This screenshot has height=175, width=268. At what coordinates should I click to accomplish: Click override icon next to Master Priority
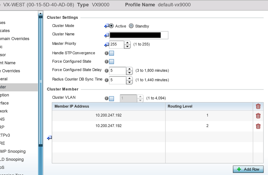coord(107,44)
